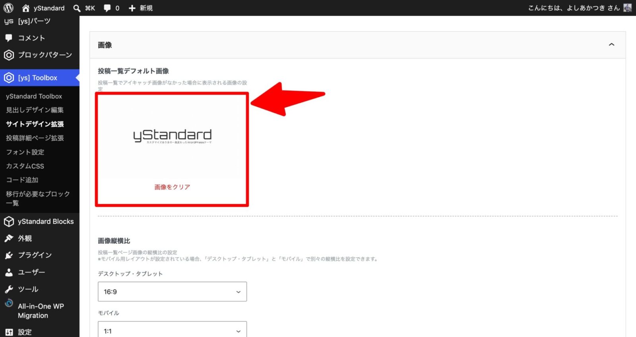Viewport: 636px width, 337px height.
Task: Click 新規 to add new content
Action: pyautogui.click(x=146, y=8)
